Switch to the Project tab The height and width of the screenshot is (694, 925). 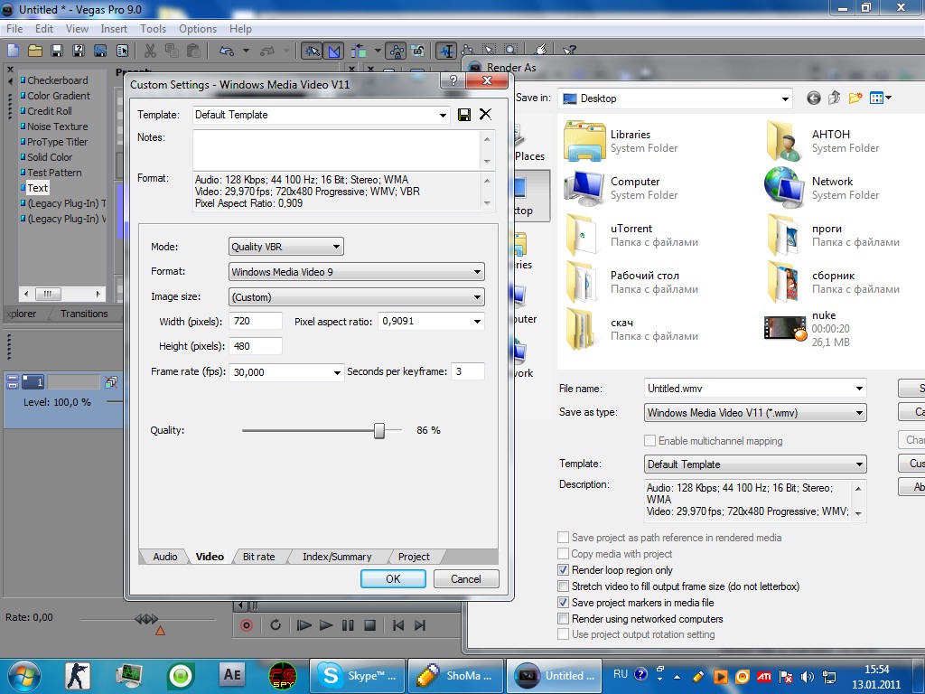pos(414,557)
